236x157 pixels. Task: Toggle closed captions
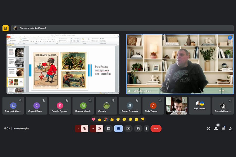click(x=109, y=128)
